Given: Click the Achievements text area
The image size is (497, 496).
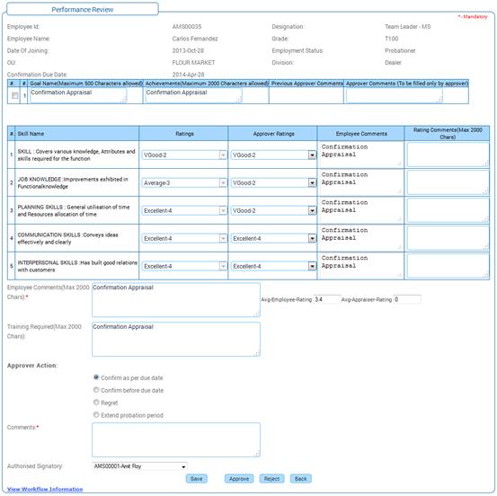Looking at the screenshot, I should coord(193,95).
